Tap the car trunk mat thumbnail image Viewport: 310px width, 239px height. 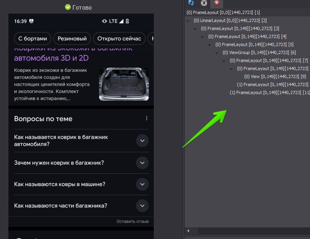click(x=124, y=84)
